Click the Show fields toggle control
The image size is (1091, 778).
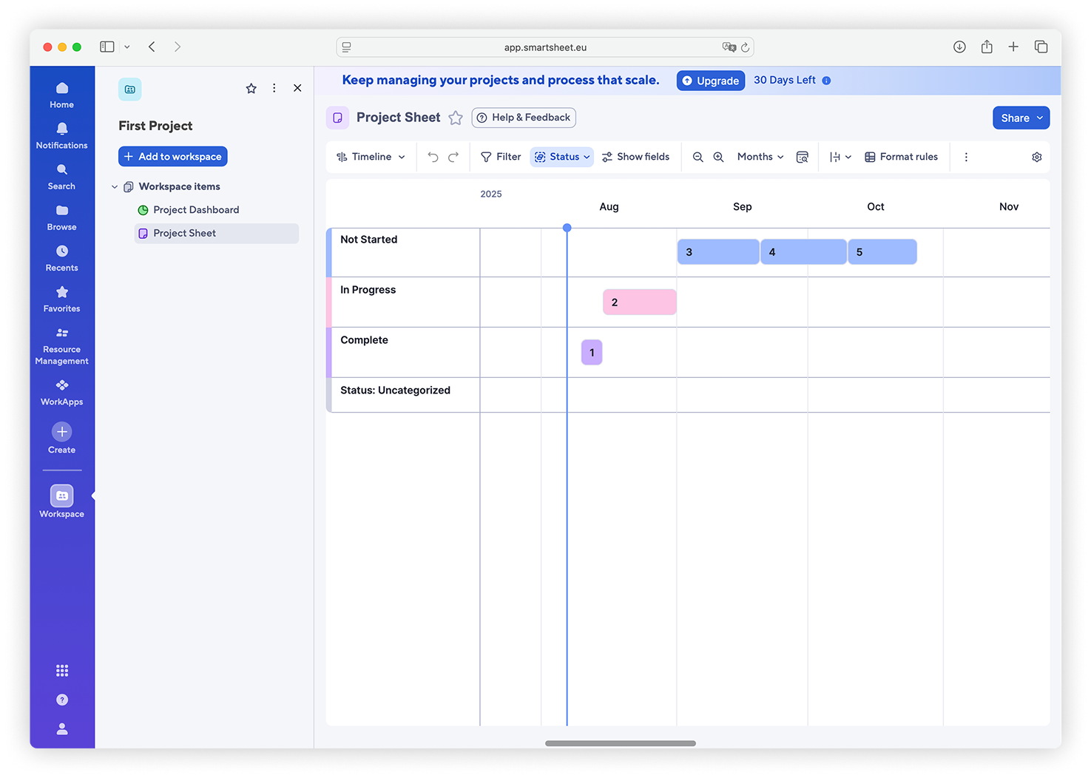[x=636, y=157]
